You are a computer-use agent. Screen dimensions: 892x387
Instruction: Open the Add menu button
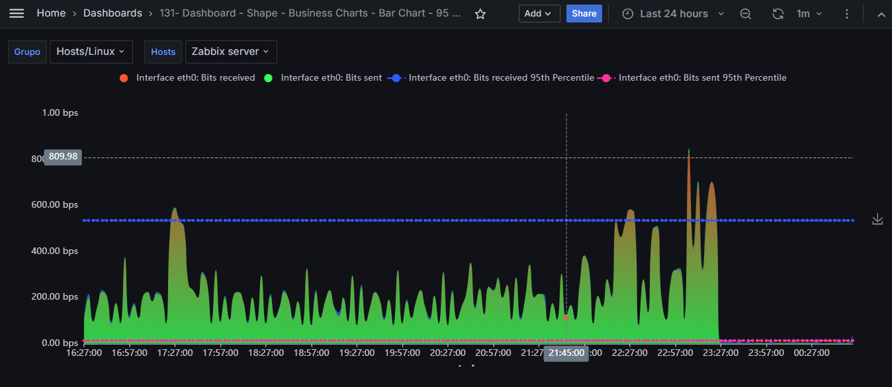click(x=539, y=14)
